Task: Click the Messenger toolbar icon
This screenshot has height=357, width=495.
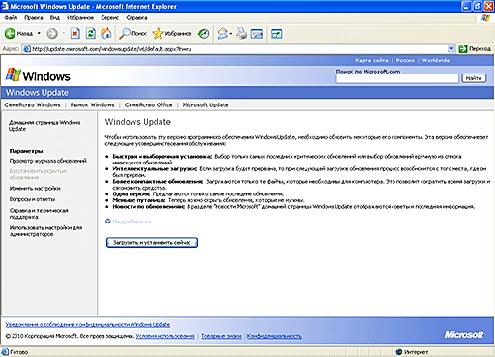Action: click(x=277, y=34)
